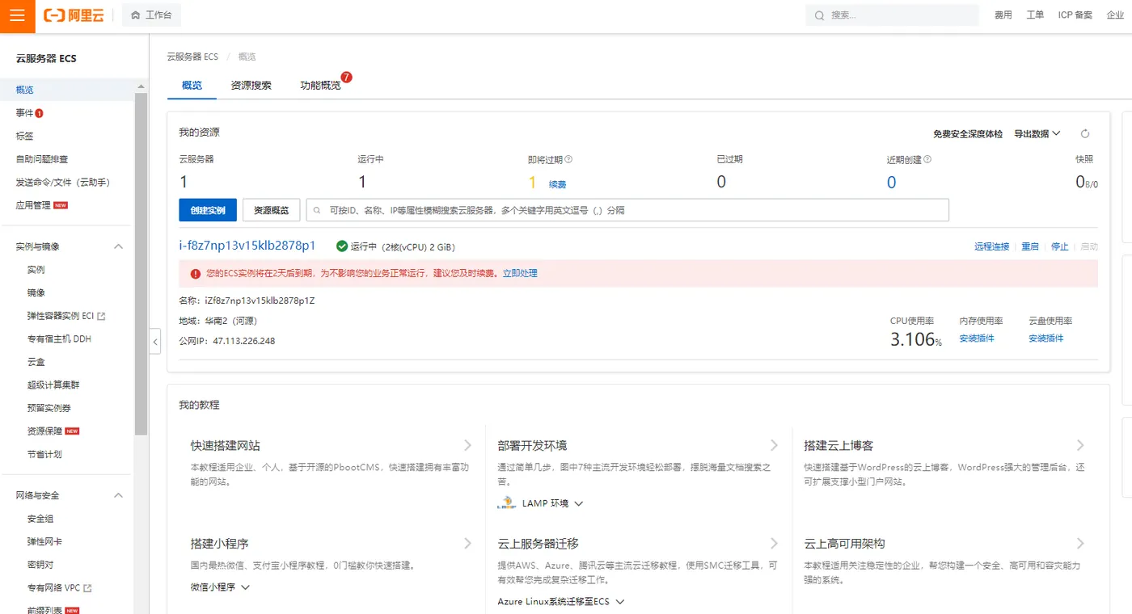This screenshot has height=614, width=1132.
Task: Open instance i-f8z7np13v15klb2878p1
Action: click(x=247, y=246)
